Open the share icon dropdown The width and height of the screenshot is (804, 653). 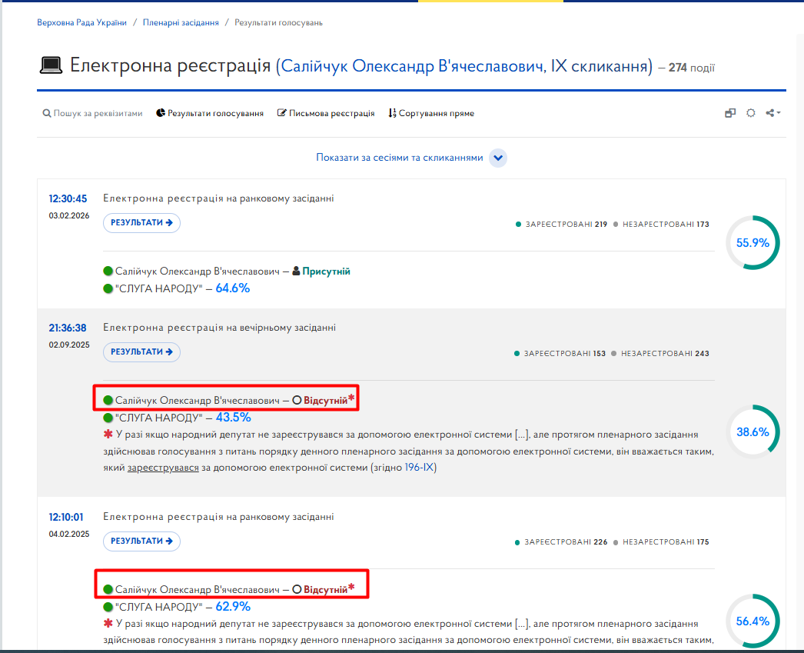[x=772, y=113]
